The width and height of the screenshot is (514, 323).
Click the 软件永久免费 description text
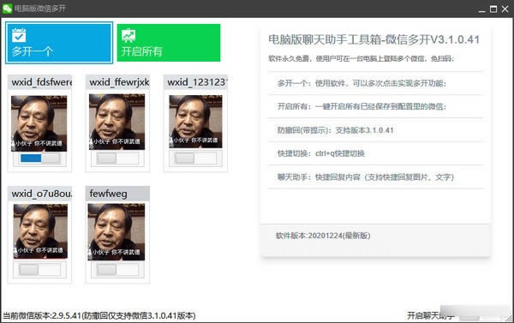click(361, 59)
